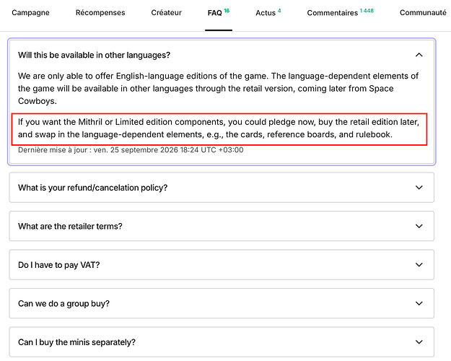Go to the Communauté tab

pyautogui.click(x=423, y=13)
